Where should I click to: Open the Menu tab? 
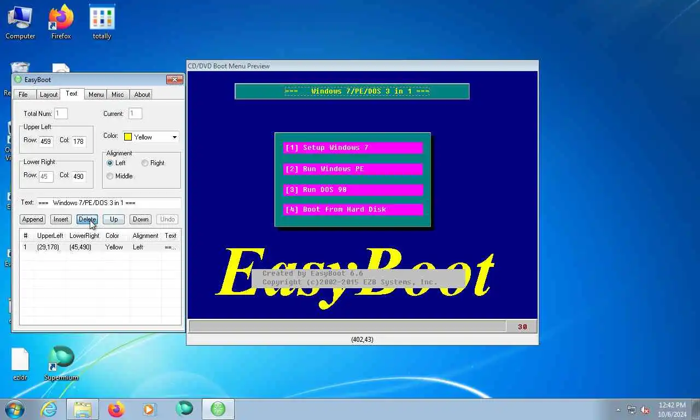[x=96, y=95]
